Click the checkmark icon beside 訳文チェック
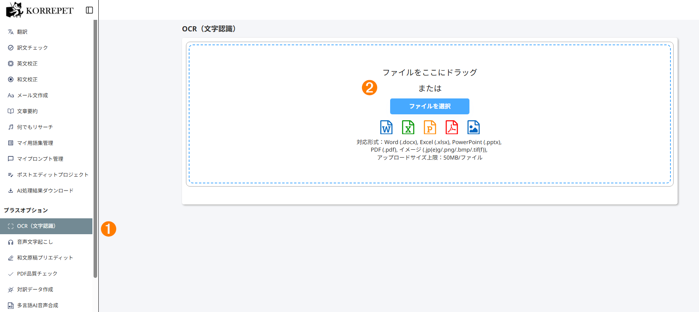The height and width of the screenshot is (312, 699). [x=11, y=48]
